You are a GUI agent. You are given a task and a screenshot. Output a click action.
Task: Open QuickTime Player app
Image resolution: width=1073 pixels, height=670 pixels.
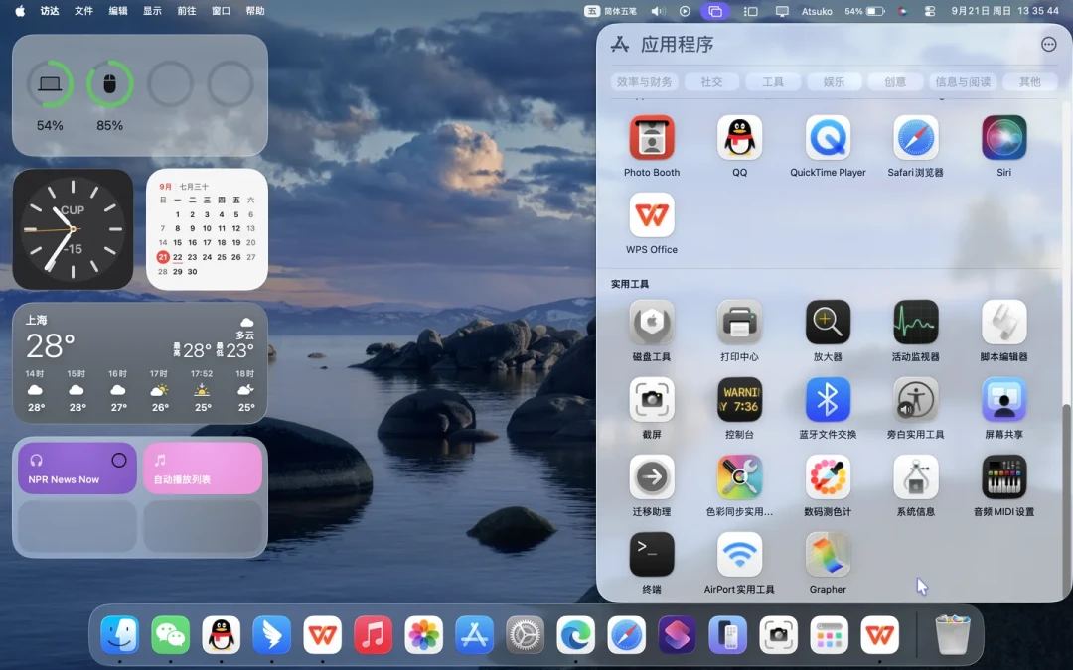[828, 138]
